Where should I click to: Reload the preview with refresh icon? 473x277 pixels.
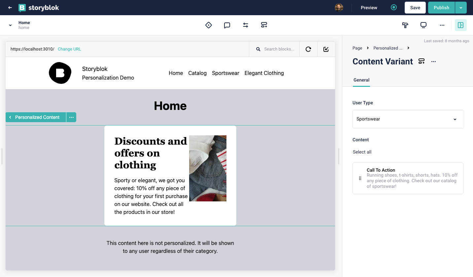[308, 49]
